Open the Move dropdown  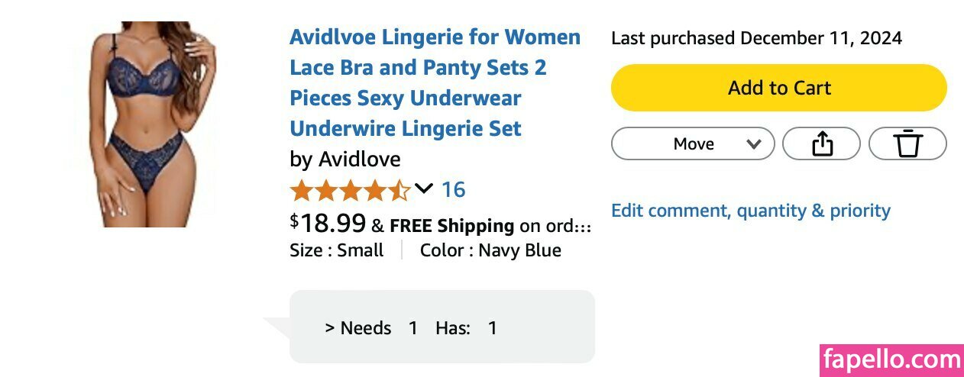pyautogui.click(x=693, y=143)
